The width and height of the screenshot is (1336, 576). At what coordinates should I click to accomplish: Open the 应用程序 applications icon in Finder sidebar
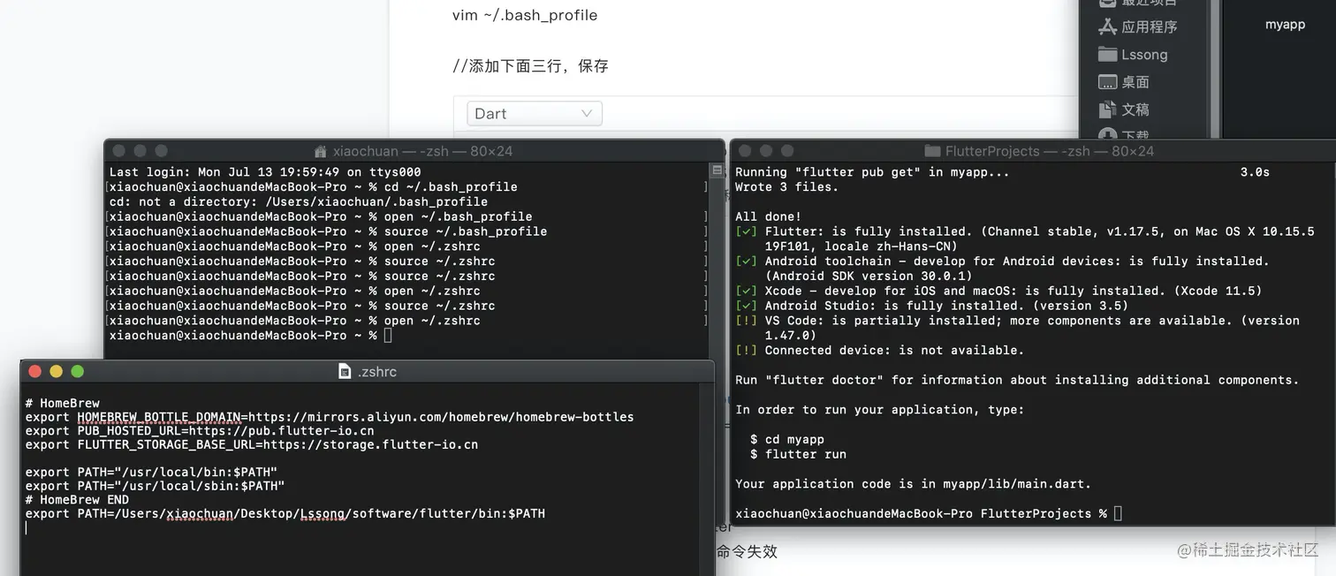[1108, 27]
